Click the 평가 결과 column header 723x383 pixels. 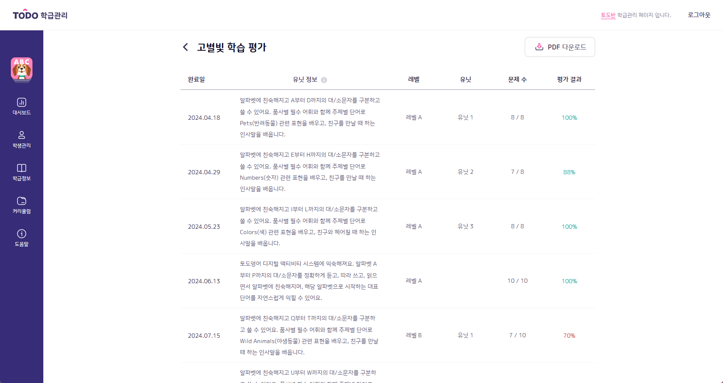click(x=569, y=79)
